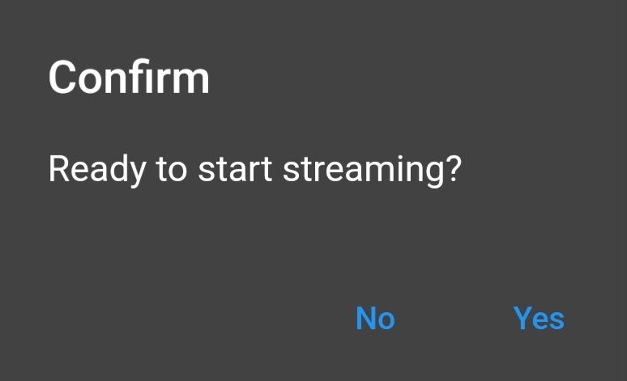The image size is (627, 381).
Task: Click the Yes button
Action: (539, 319)
